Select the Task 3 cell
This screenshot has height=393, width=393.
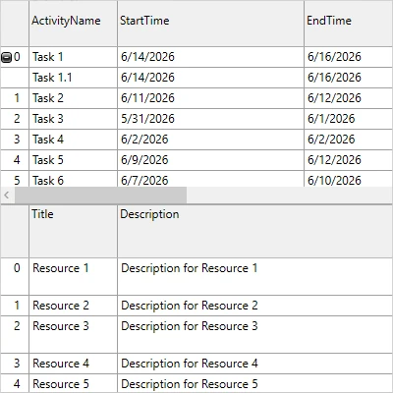73,119
